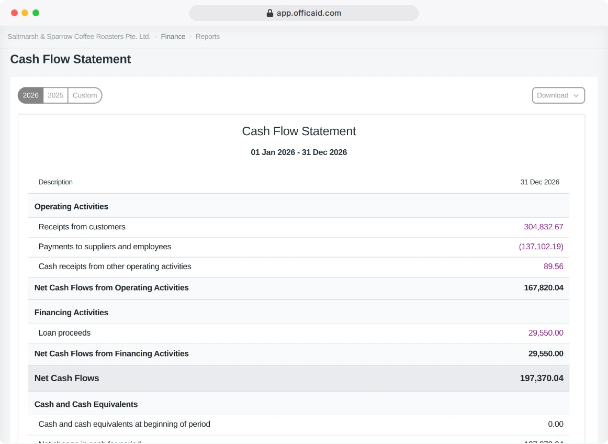Switch to the 2025 period
The width and height of the screenshot is (608, 444).
point(55,95)
